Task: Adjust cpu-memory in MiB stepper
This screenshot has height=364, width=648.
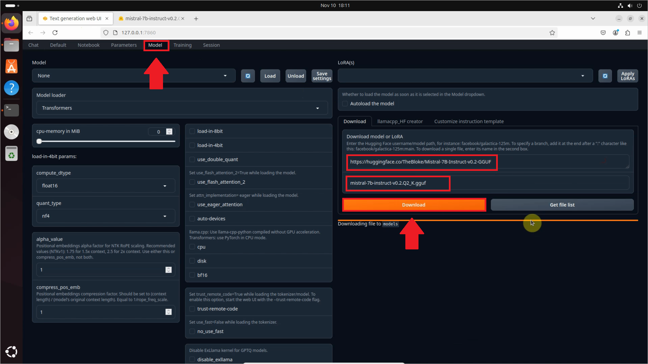Action: click(169, 131)
